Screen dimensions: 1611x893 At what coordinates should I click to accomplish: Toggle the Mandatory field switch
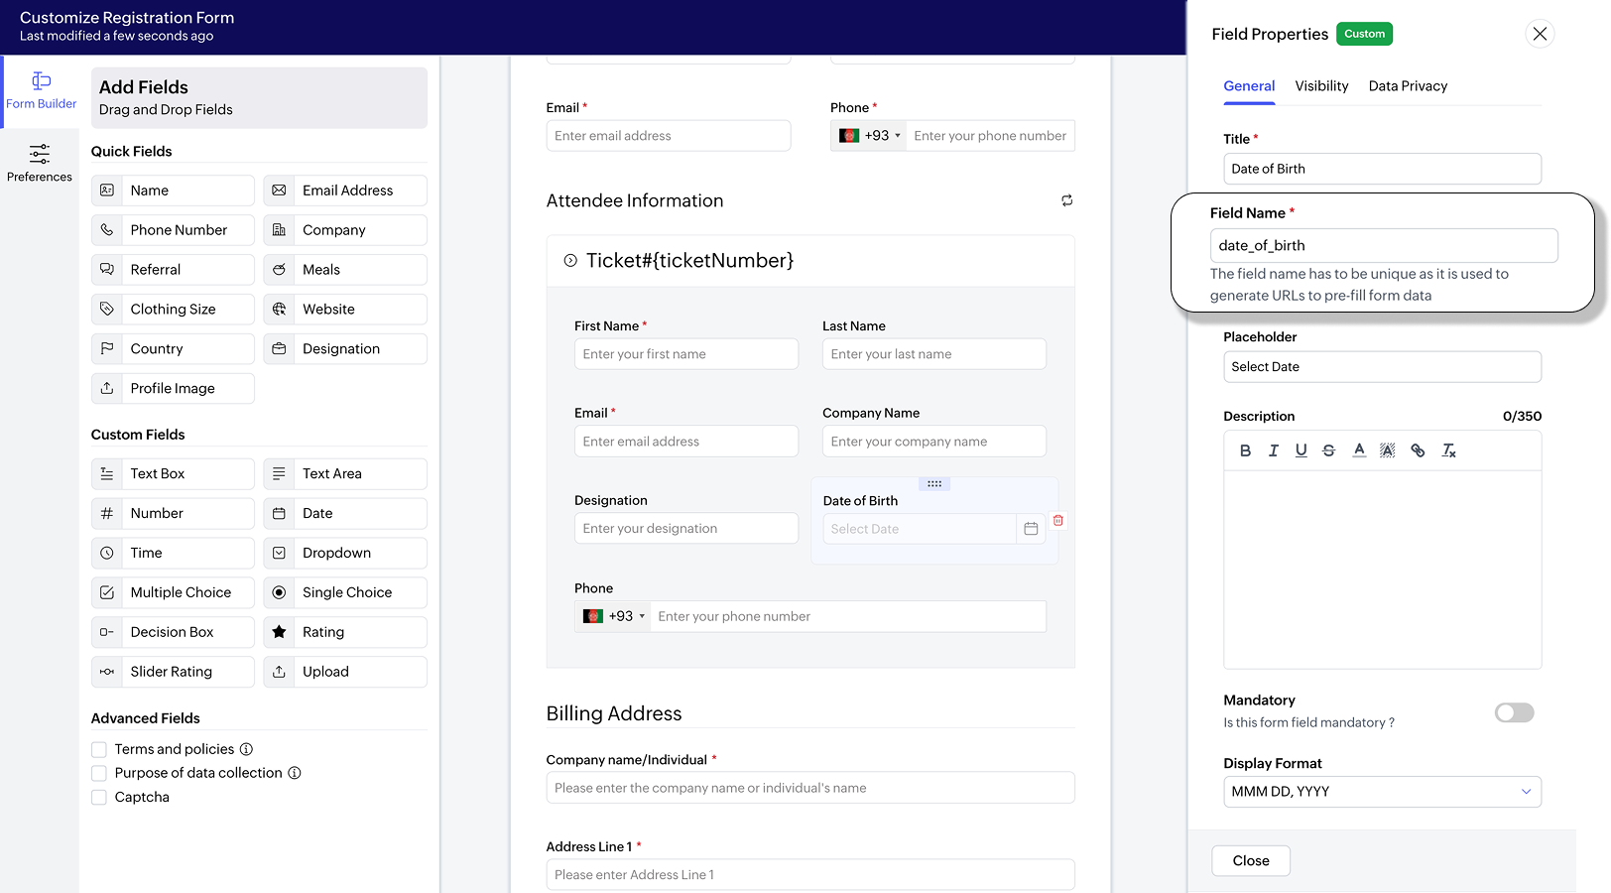coord(1514,712)
